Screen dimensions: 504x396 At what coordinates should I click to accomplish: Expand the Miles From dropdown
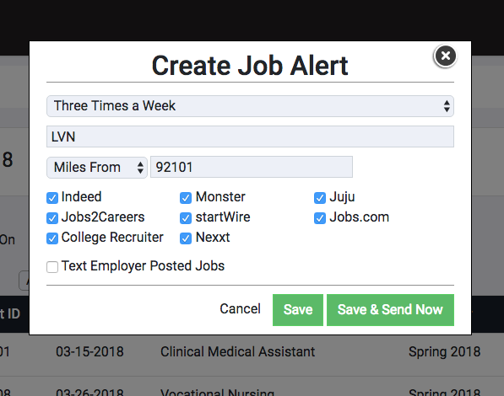(x=97, y=167)
